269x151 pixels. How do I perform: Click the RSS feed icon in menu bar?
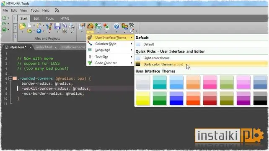[x=57, y=10]
